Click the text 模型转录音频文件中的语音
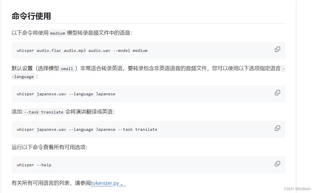This screenshot has height=193, width=315. point(100,33)
